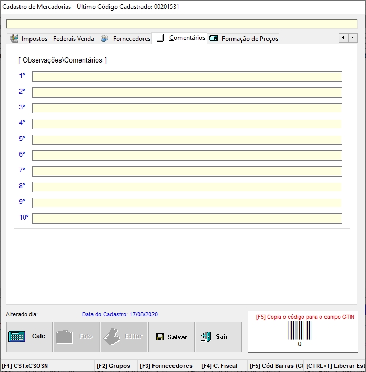The width and height of the screenshot is (366, 372).
Task: Click the barcode image in GTIN panel
Action: [300, 330]
